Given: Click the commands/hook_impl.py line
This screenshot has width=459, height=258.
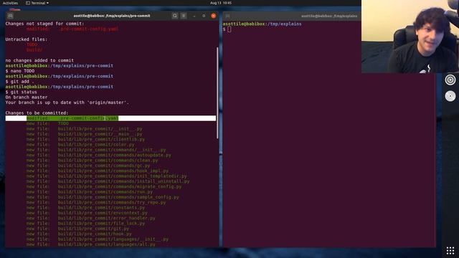Looking at the screenshot, I should click(98, 171).
